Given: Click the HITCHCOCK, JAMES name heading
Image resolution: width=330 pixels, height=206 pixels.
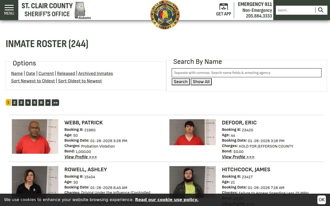Looking at the screenshot, I should click(246, 169).
